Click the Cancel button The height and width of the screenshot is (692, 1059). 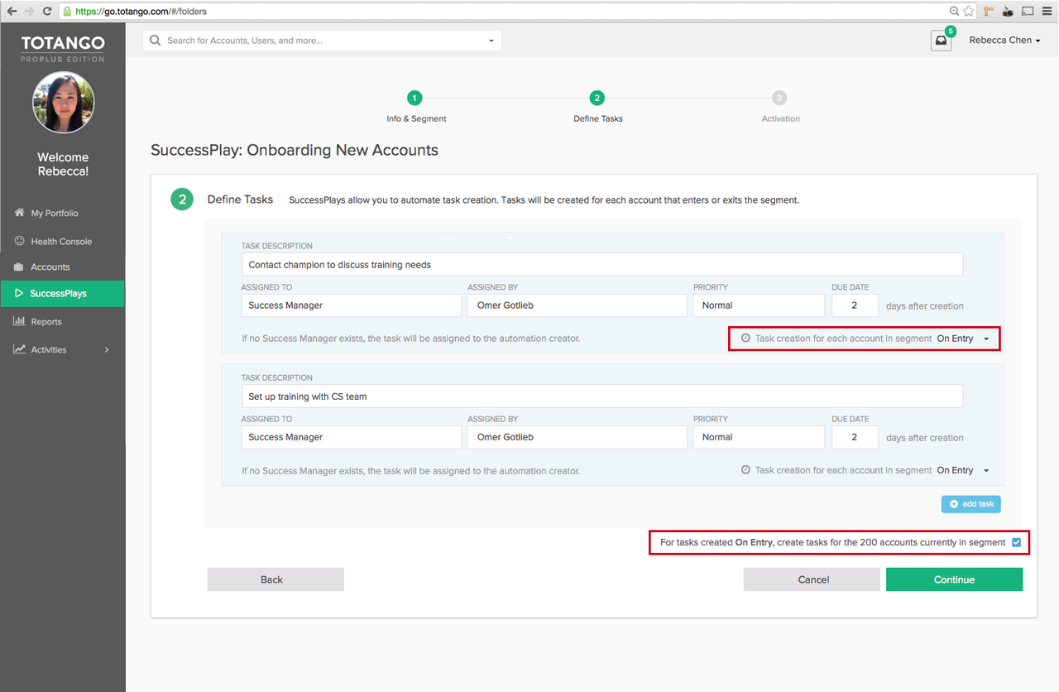click(x=812, y=579)
